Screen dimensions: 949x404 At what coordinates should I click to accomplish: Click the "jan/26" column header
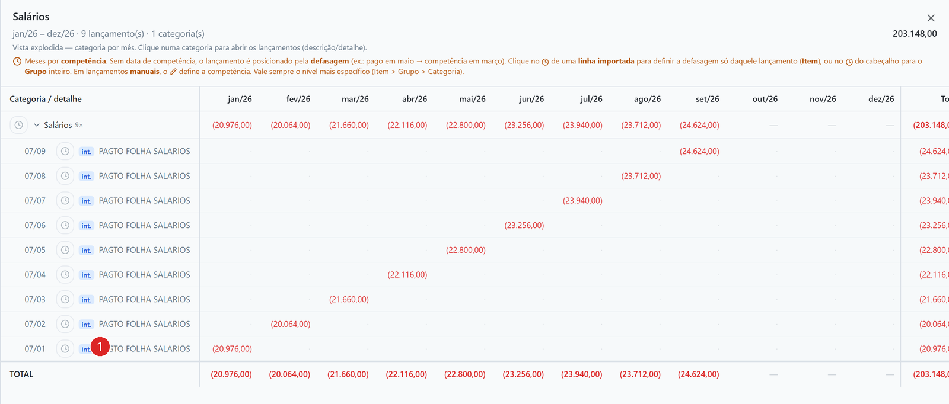(240, 99)
